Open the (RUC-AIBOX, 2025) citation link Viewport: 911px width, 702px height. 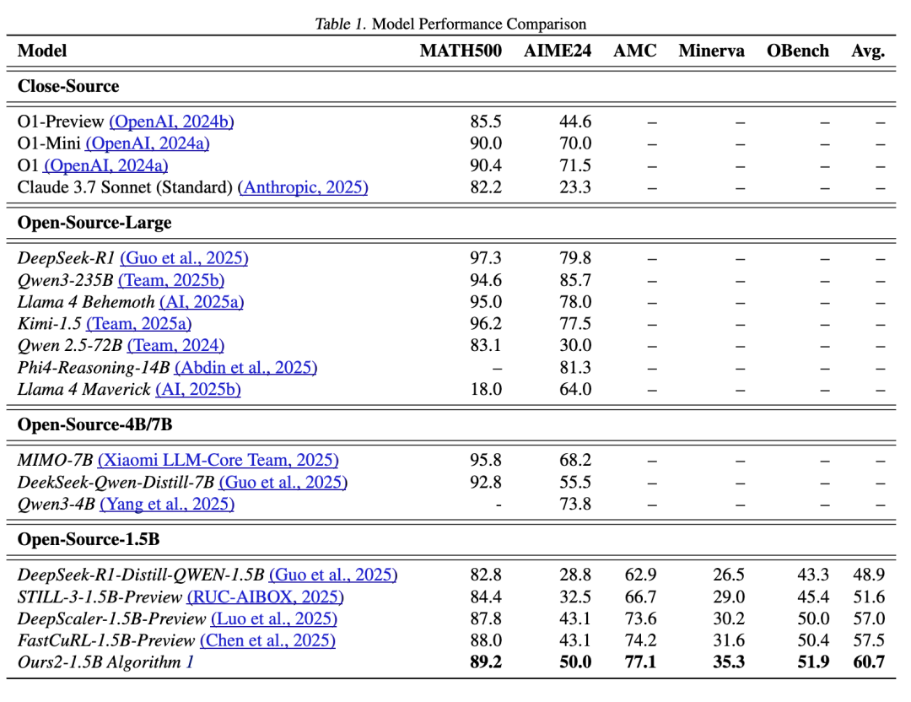(265, 597)
